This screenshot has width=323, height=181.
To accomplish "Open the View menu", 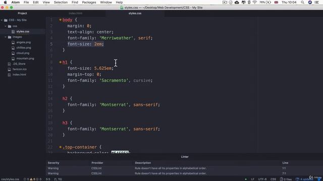I will [46, 2].
